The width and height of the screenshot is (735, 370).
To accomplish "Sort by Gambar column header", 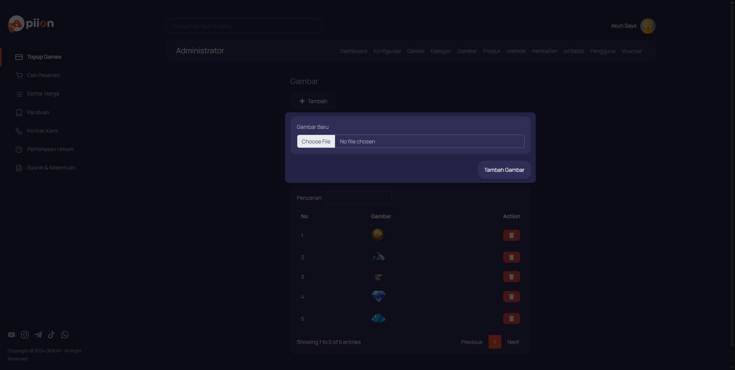I will (x=381, y=216).
